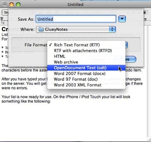The width and height of the screenshot is (151, 142).
Task: Expand the save dialog with arrow button
Action: tap(122, 19)
